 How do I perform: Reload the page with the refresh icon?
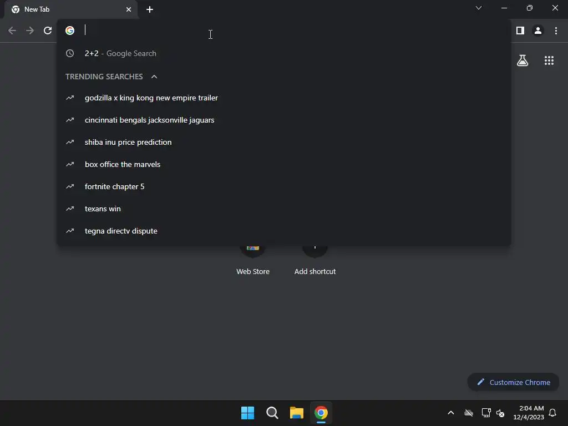(48, 31)
